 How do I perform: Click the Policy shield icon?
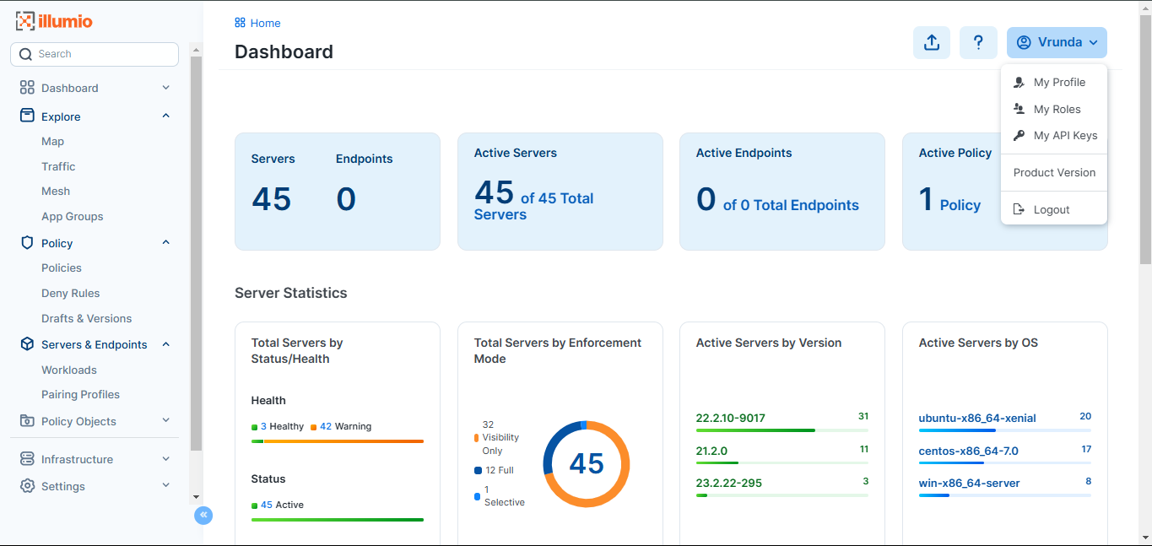tap(27, 242)
